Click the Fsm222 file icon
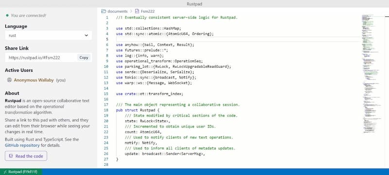Viewport: 389px width, 175px height. coord(137,11)
